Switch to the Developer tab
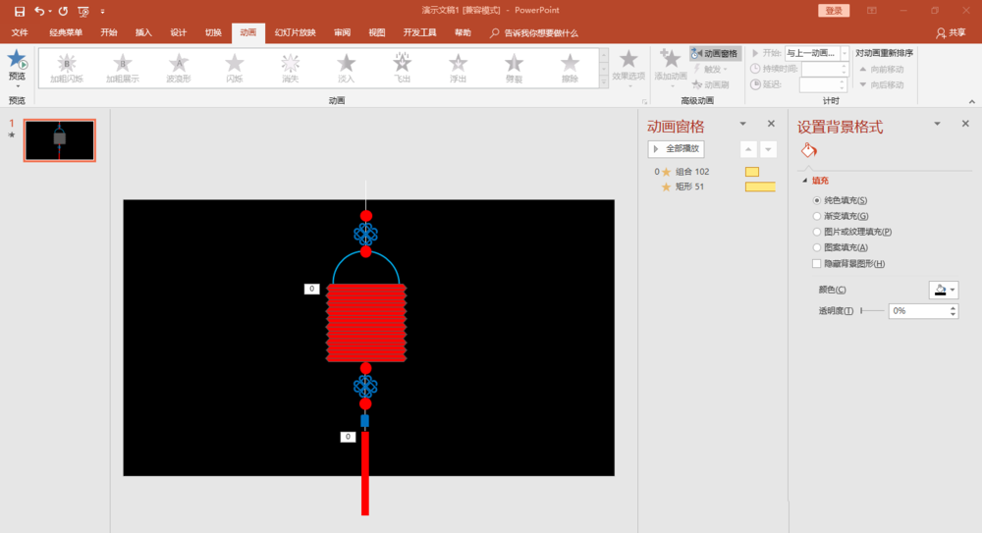982x533 pixels. (x=419, y=32)
